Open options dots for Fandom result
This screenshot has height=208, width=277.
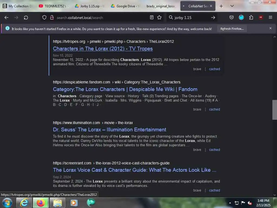(205, 109)
